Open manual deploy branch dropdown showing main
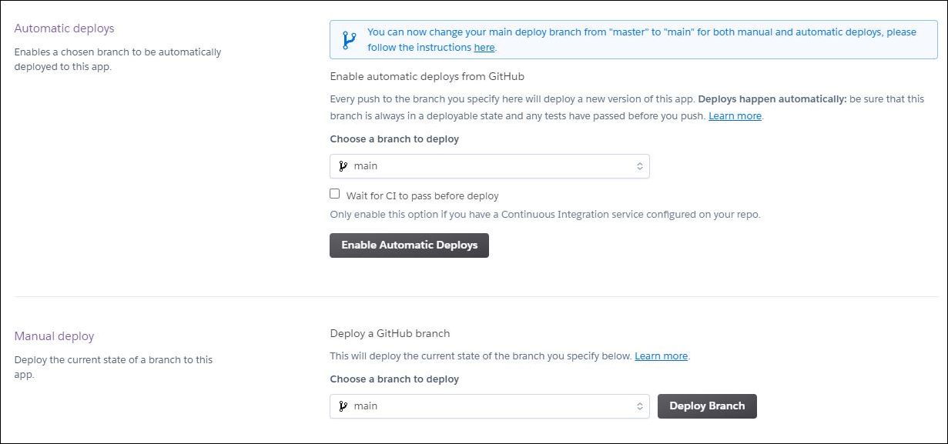948x444 pixels. (490, 406)
